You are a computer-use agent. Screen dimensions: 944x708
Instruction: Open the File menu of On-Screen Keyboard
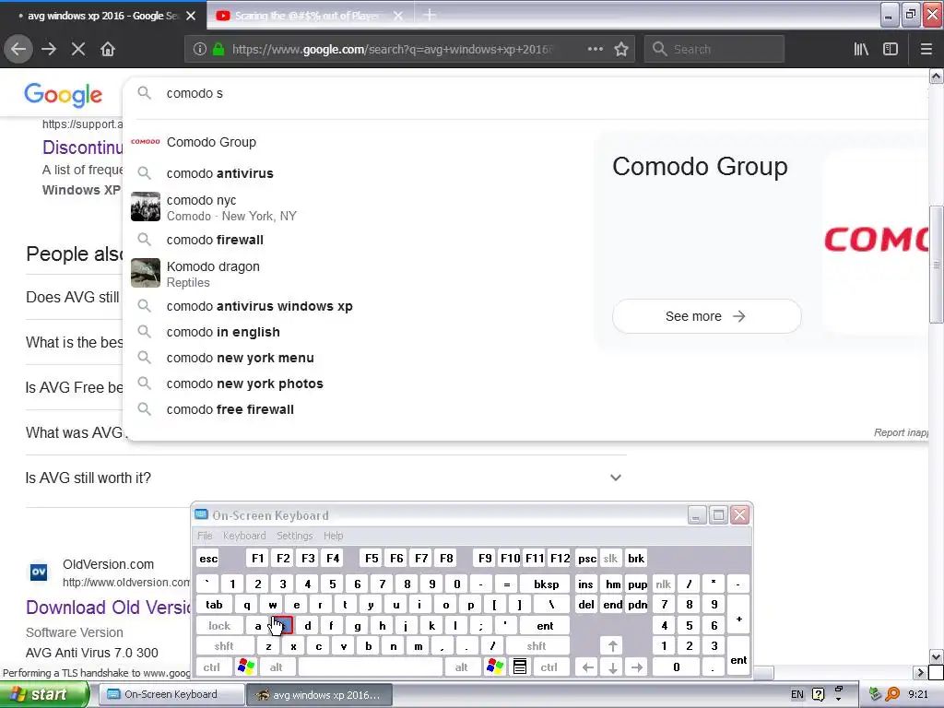tap(205, 536)
